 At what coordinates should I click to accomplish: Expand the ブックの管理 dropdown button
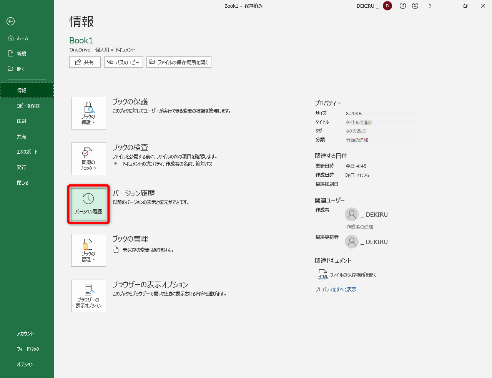(88, 250)
